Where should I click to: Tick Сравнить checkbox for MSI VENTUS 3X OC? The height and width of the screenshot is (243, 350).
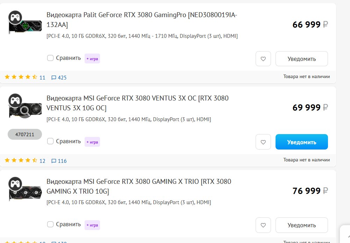click(50, 141)
